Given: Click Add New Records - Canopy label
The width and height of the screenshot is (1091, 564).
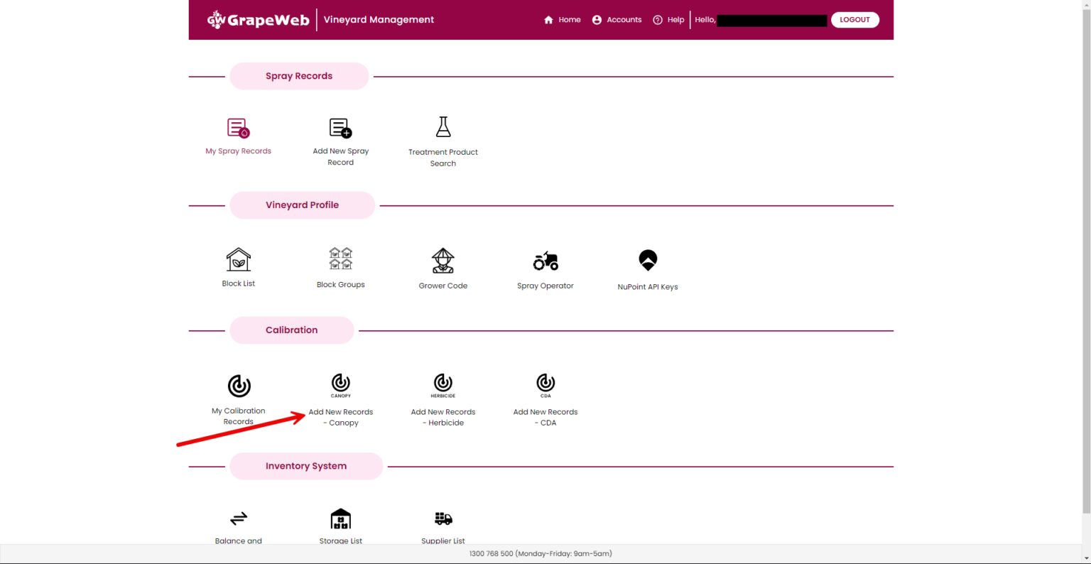Looking at the screenshot, I should pos(341,417).
